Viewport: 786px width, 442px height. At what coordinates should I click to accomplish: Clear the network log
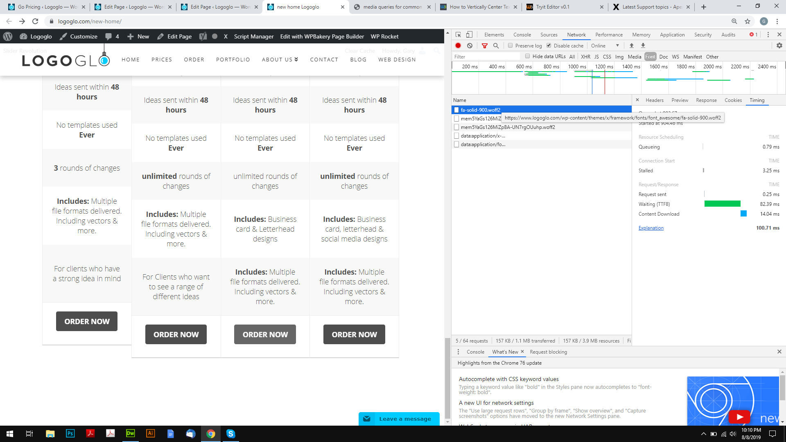pyautogui.click(x=470, y=46)
